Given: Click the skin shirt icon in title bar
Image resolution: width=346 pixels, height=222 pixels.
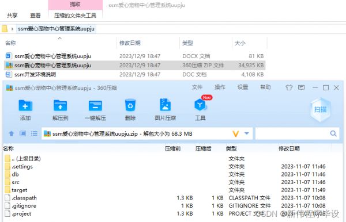Looking at the screenshot, I should (289, 87).
